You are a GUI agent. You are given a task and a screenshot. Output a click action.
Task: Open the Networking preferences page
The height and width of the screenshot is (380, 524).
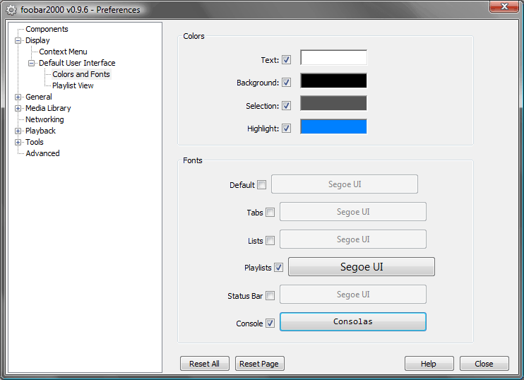44,119
